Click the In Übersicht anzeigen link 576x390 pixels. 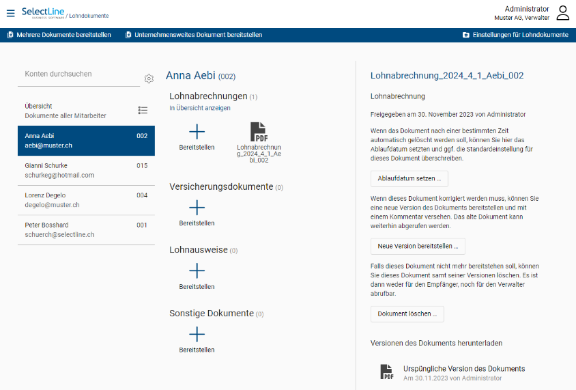click(200, 108)
